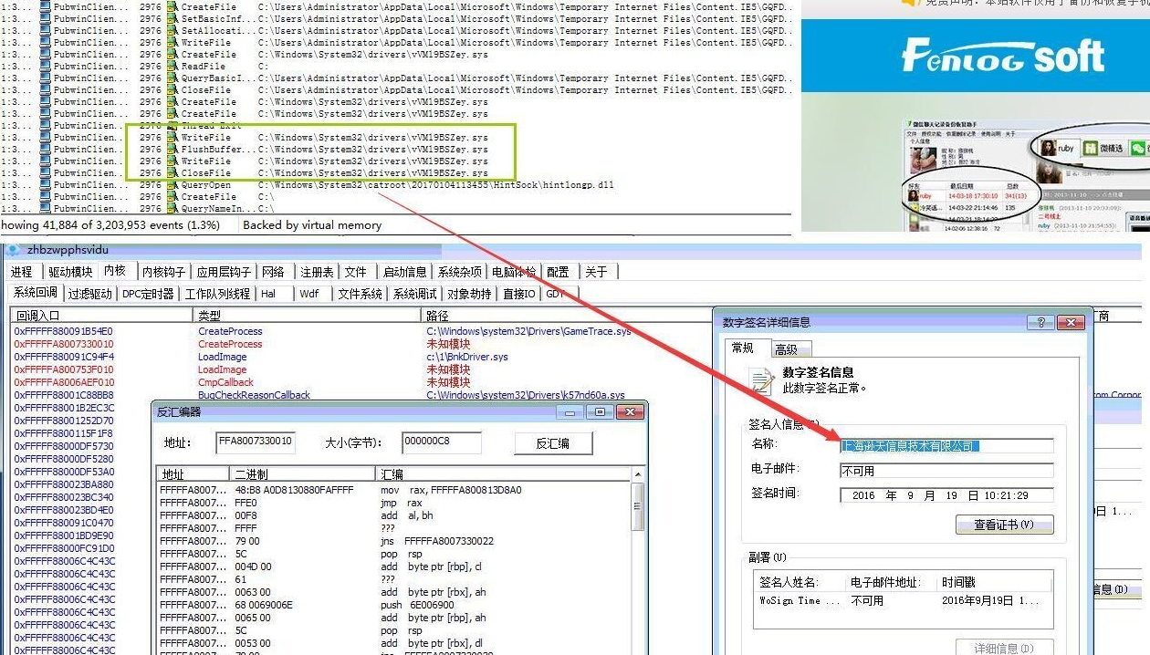
Task: Select the BnkDriver.sys LoadImage callback row
Action: click(223, 357)
